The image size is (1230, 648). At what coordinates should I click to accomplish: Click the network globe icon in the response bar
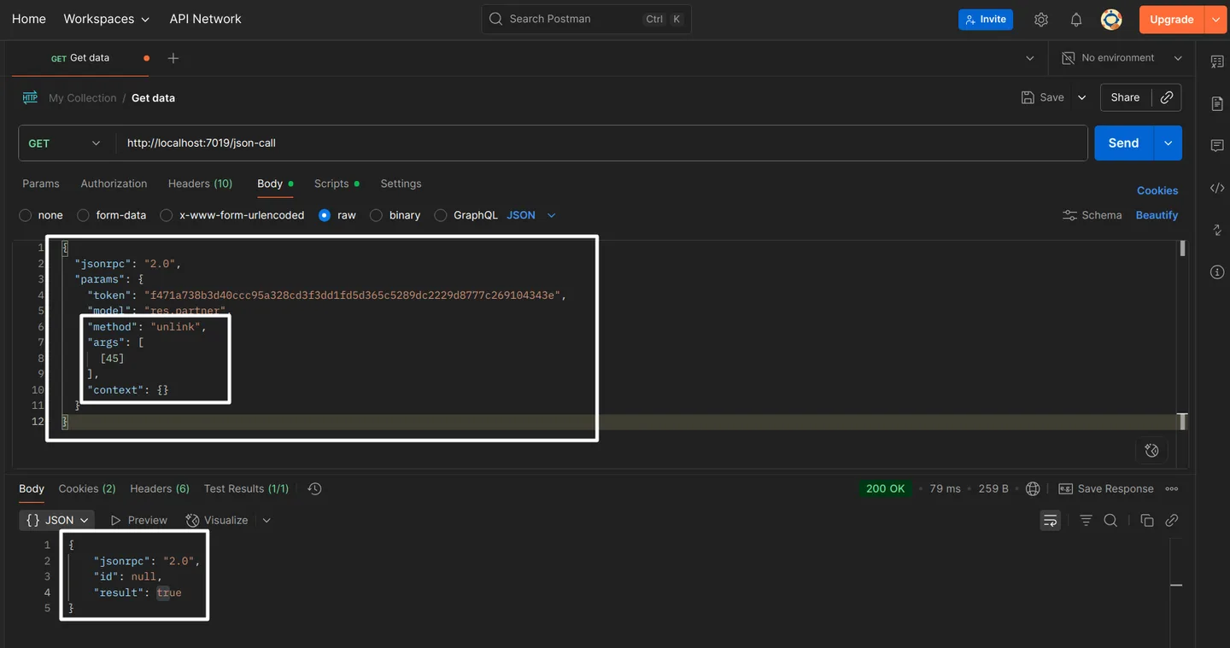pyautogui.click(x=1033, y=488)
